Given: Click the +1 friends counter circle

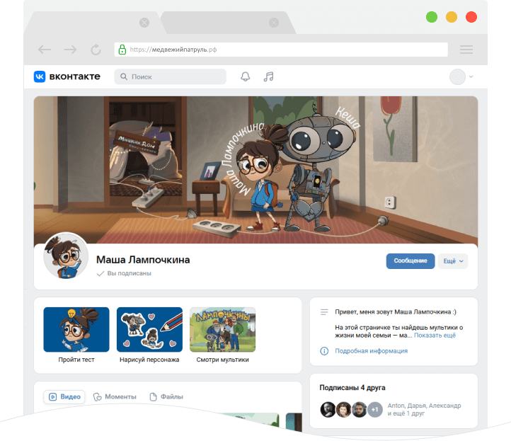Looking at the screenshot, I should click(x=375, y=409).
